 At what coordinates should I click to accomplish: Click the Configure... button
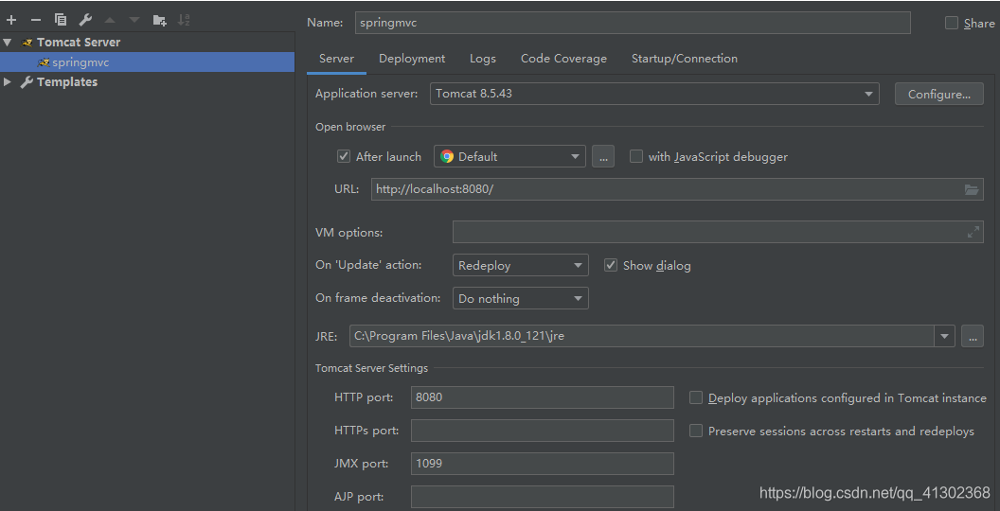click(x=938, y=95)
